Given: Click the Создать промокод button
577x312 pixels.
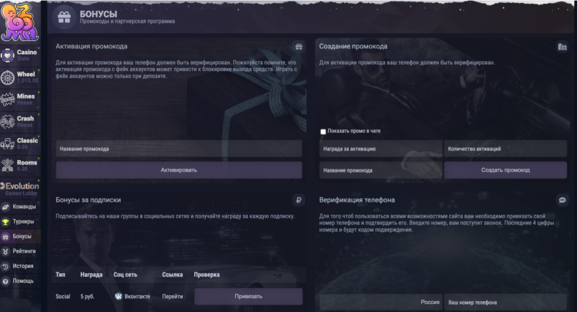Looking at the screenshot, I should pyautogui.click(x=505, y=170).
